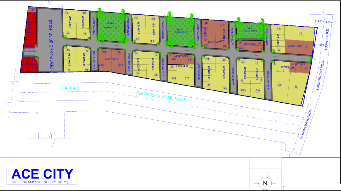Viewport: 341px width, 191px height.
Task: Select plot number 40
Action: 207,59
